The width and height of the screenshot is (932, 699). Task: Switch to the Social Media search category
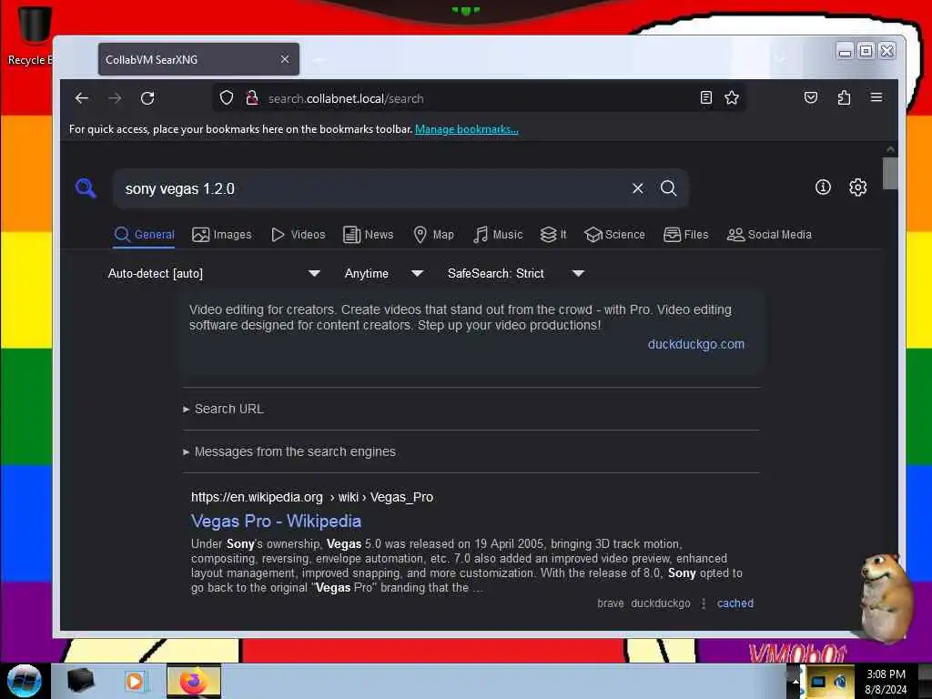(x=769, y=235)
